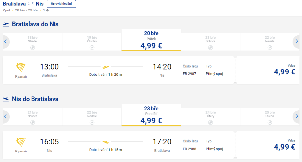Click the Upravit hledání button
This screenshot has height=162, width=302.
click(x=61, y=4)
